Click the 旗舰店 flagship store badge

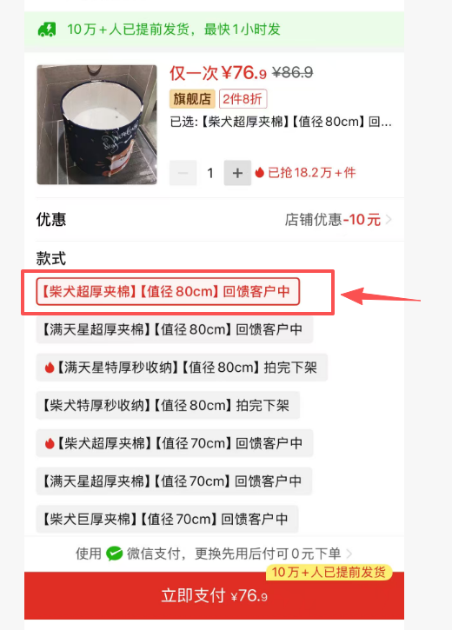[192, 99]
